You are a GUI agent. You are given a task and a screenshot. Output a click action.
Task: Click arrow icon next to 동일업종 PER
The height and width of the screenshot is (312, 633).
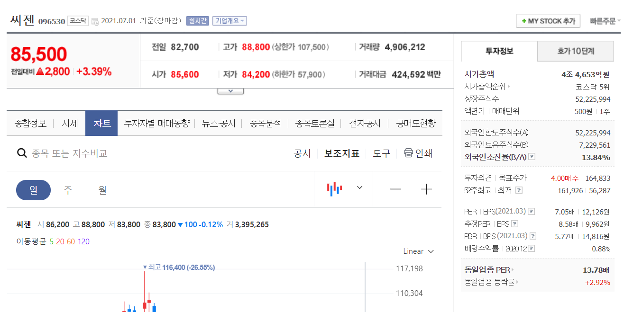coord(513,270)
